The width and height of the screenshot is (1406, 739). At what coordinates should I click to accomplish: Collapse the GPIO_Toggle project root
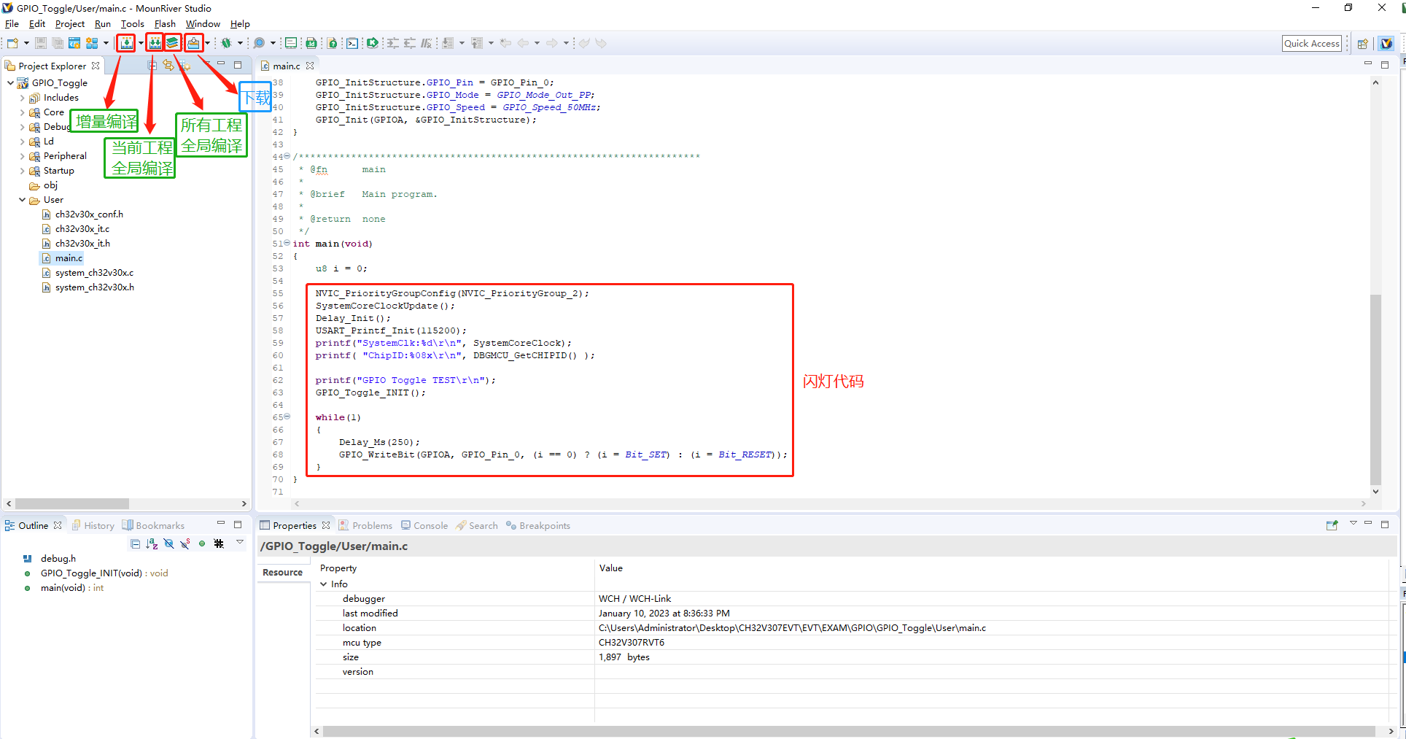pos(10,83)
